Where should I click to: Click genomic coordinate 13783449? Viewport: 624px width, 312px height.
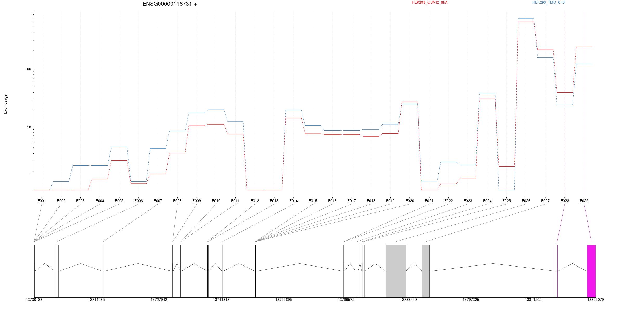coord(408,300)
